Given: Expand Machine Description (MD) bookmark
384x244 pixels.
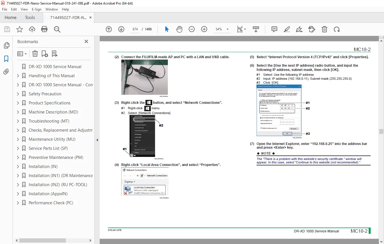Looking at the screenshot, I should click(18, 112).
